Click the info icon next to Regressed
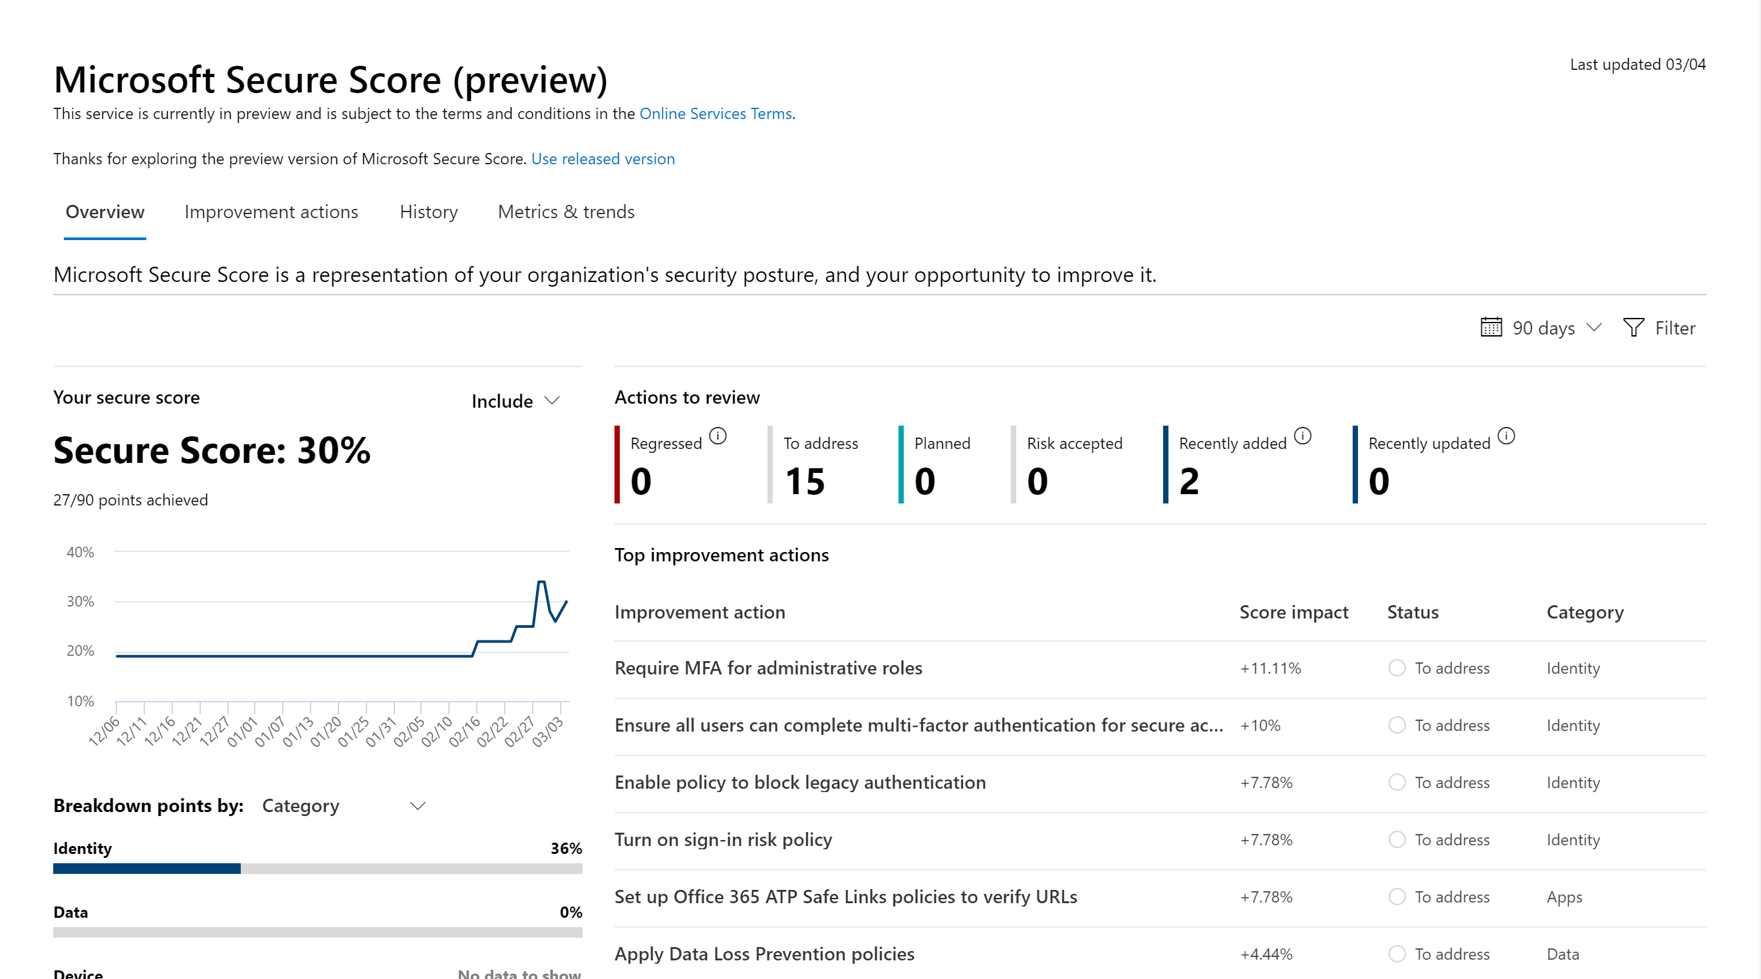Image resolution: width=1761 pixels, height=979 pixels. point(718,436)
